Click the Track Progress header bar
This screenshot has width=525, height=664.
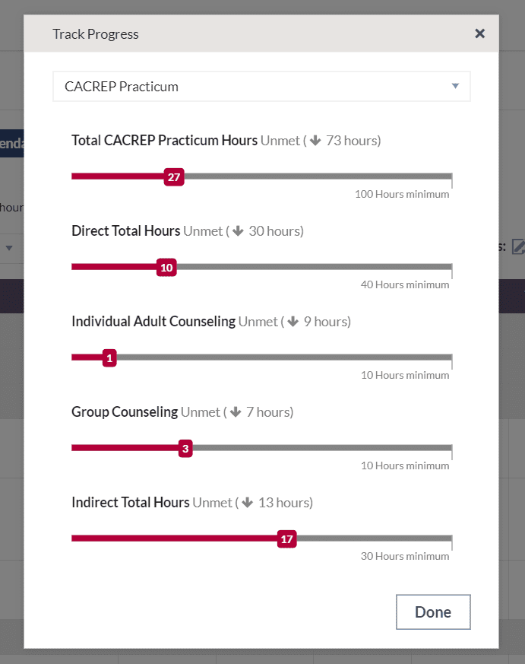click(261, 33)
